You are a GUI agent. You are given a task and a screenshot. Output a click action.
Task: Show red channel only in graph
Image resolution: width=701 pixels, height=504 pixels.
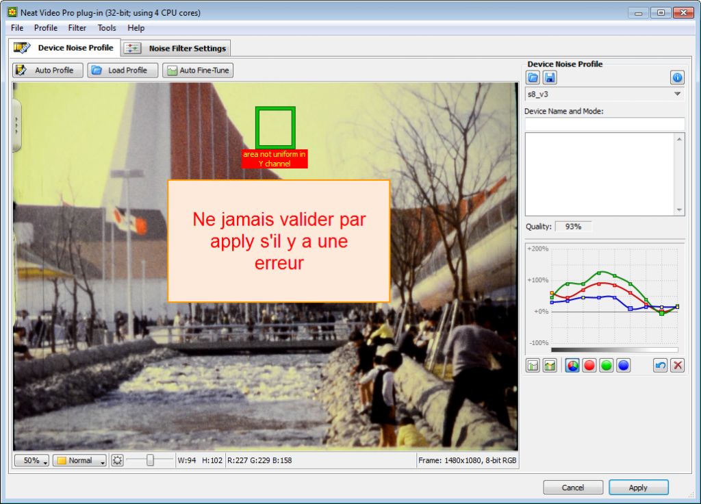coord(589,366)
